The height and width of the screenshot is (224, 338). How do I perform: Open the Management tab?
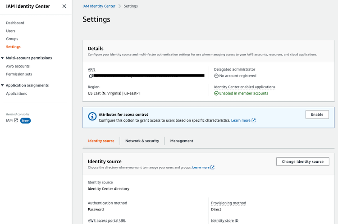point(182,141)
